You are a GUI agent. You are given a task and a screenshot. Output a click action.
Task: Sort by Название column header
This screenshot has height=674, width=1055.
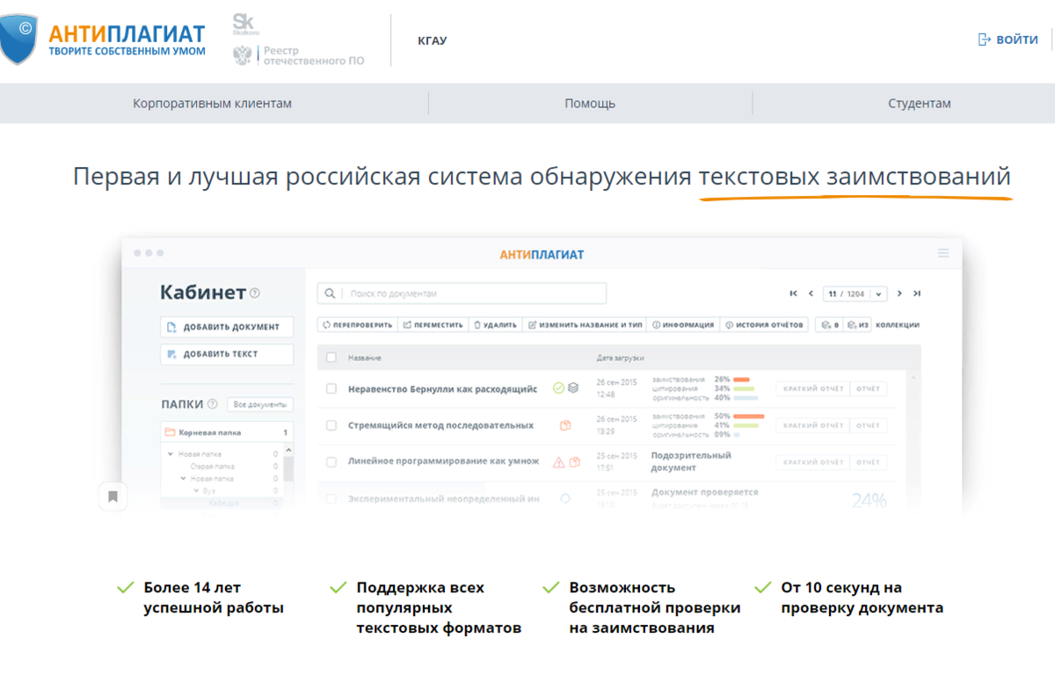click(364, 359)
